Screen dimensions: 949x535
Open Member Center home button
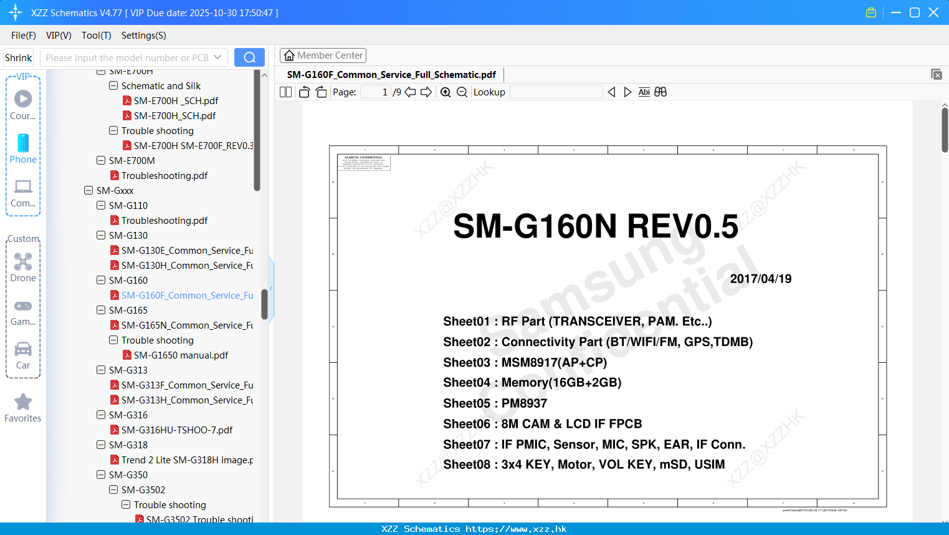pyautogui.click(x=323, y=55)
